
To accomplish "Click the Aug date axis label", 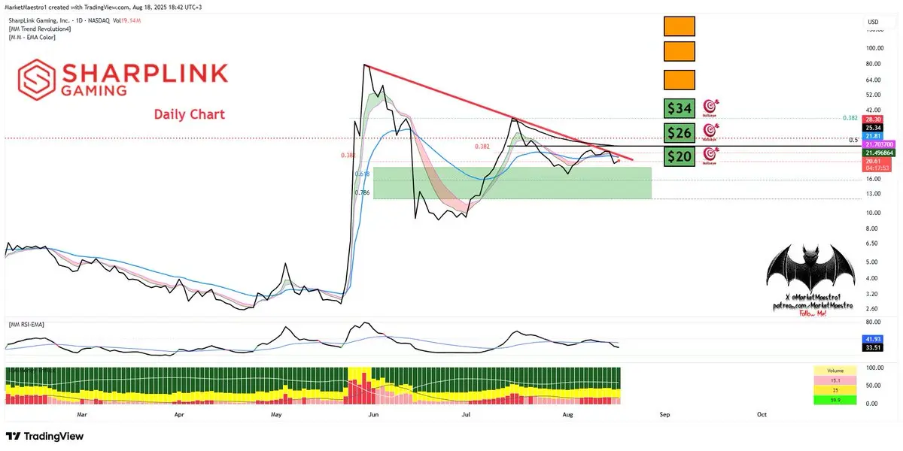I will pos(567,414).
